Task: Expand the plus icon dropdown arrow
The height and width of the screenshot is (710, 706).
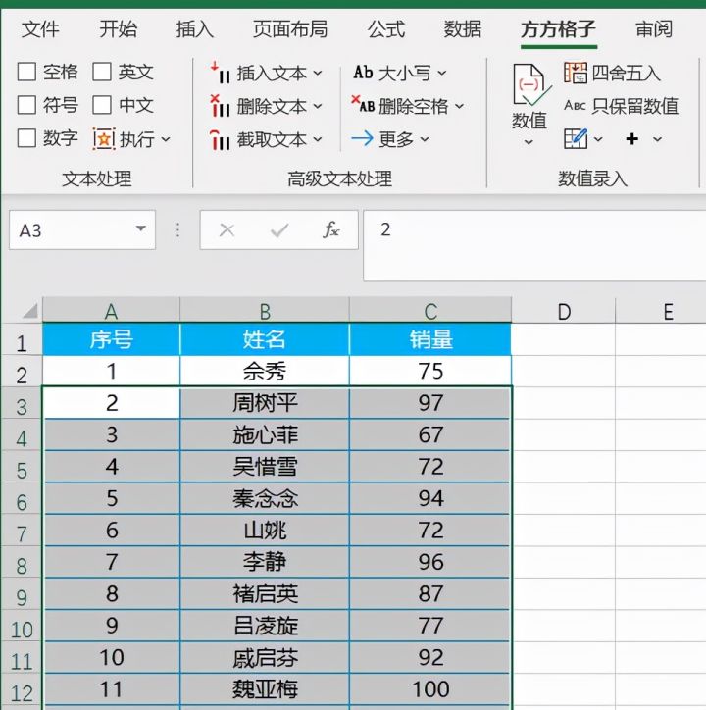Action: (x=658, y=139)
